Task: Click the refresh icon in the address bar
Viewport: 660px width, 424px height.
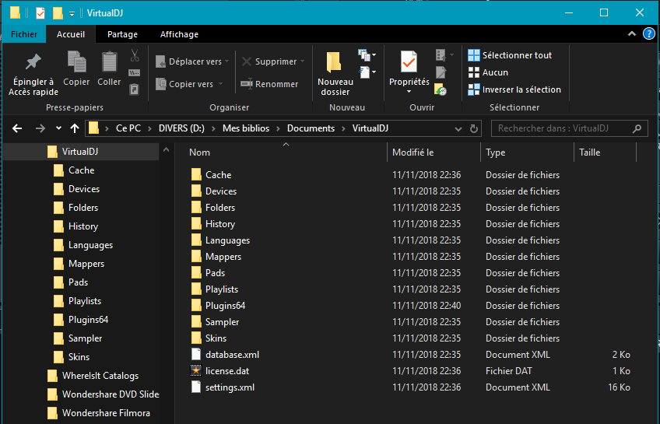Action: pos(474,128)
